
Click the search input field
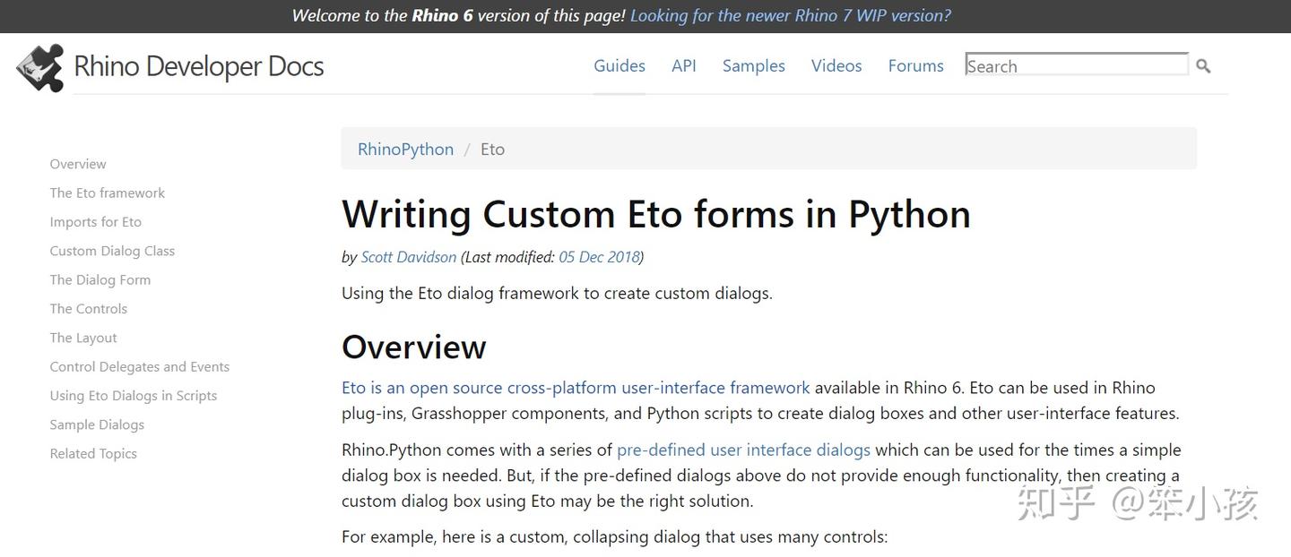tap(1076, 64)
